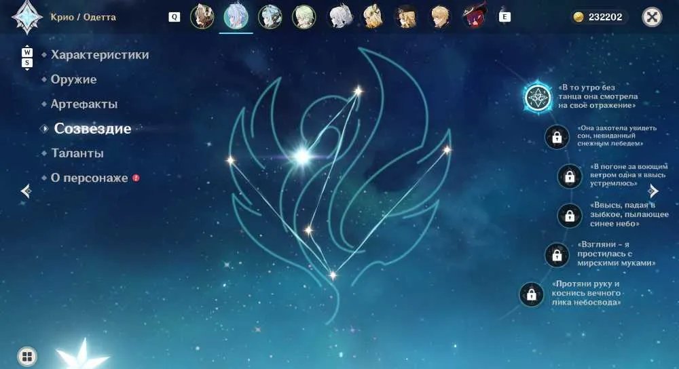Open locked constellation «Она захотела увидеть сон»
The width and height of the screenshot is (679, 369).
tap(557, 137)
